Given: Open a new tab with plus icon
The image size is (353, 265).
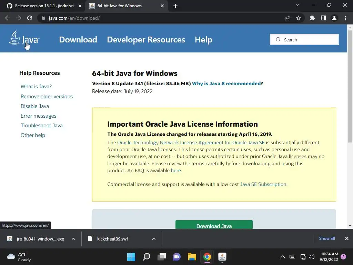Looking at the screenshot, I should [x=175, y=6].
